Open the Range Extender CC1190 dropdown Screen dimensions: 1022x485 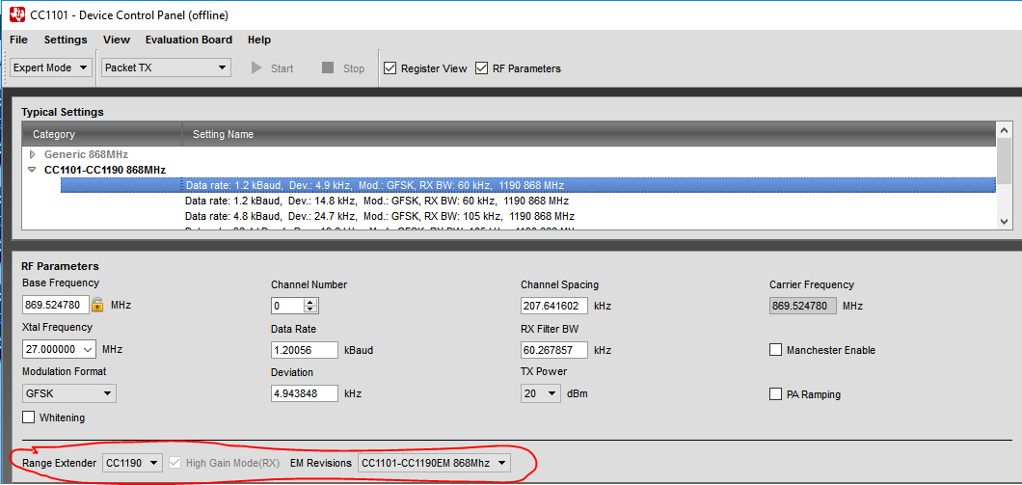coord(132,463)
